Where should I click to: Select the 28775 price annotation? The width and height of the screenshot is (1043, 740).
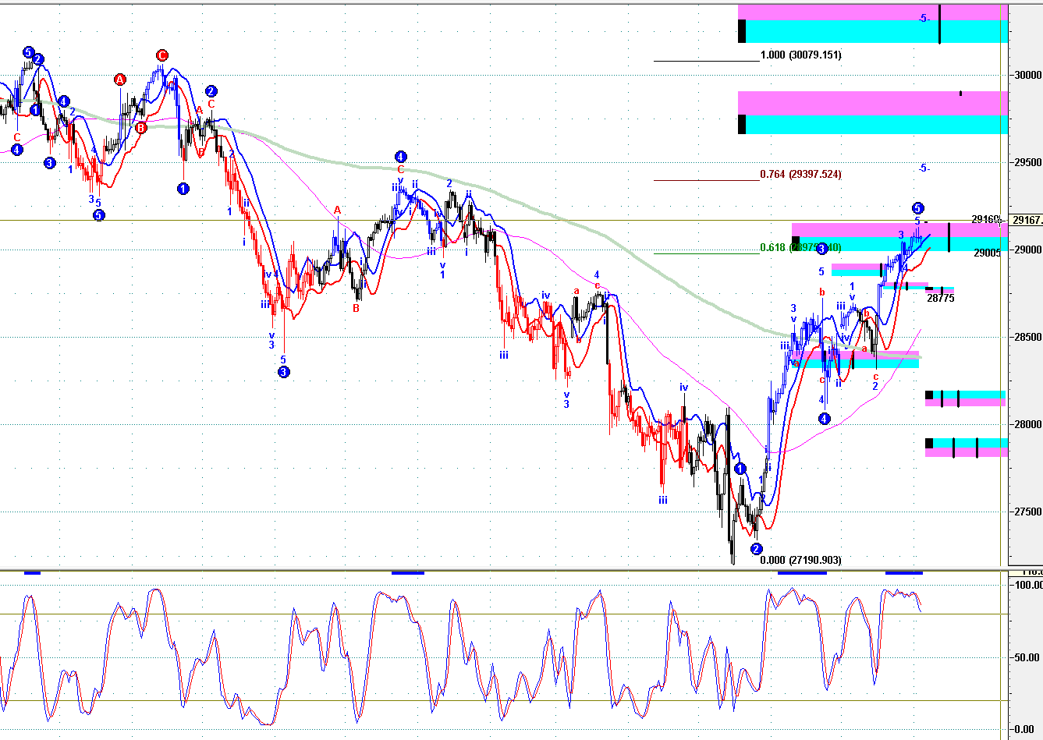[x=940, y=298]
